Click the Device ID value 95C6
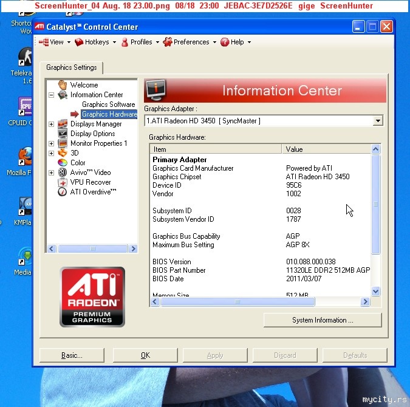This screenshot has height=407, width=410. coord(293,185)
